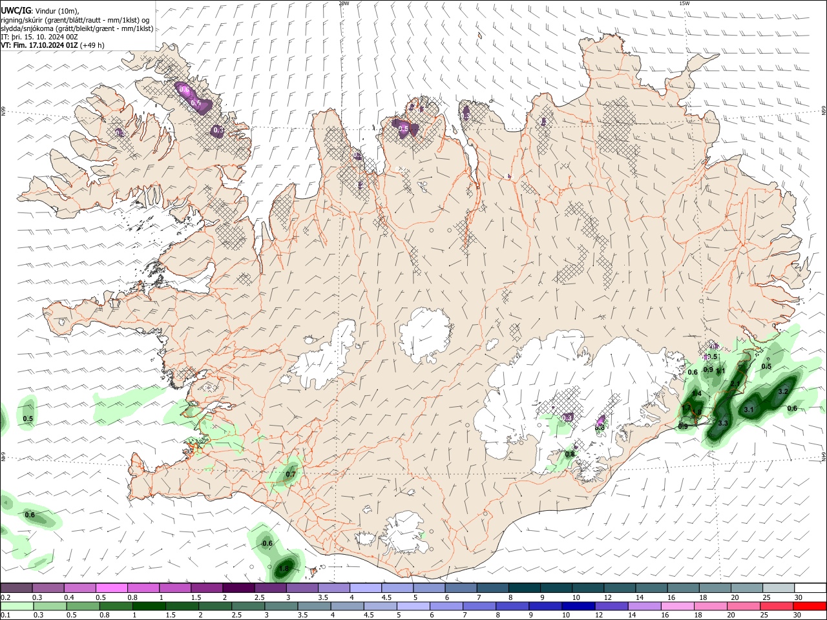Click the 'rigning/skúrir' legend description line
Image resolution: width=827 pixels, height=620 pixels.
coord(76,20)
